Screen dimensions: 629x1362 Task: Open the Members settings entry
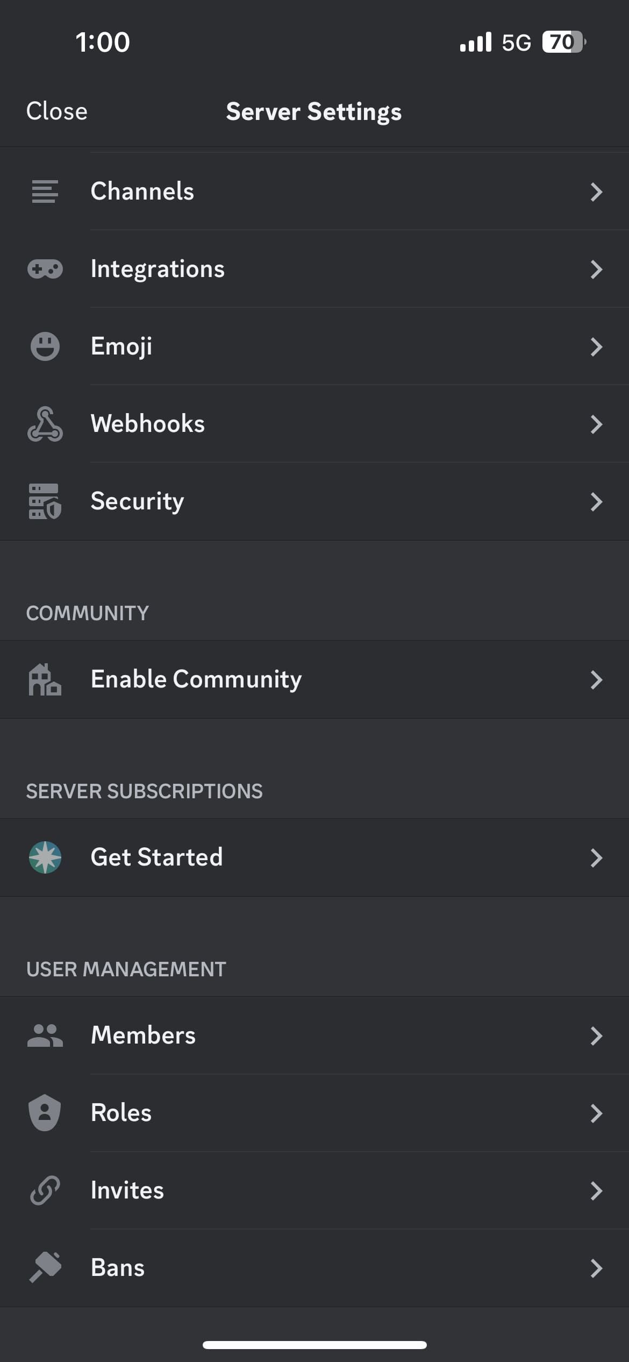(144, 1035)
